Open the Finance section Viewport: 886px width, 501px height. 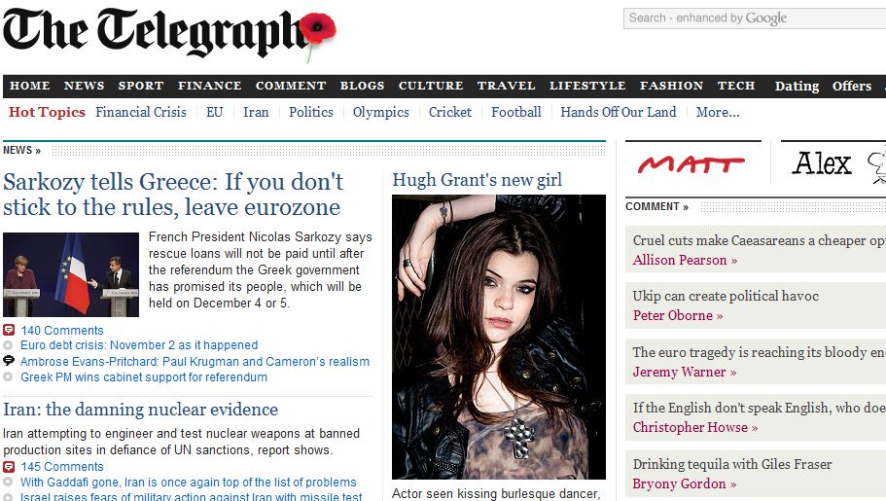(210, 86)
